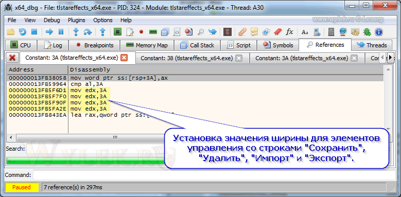
Task: Open Bookmarks red icon
Action: 278,32
